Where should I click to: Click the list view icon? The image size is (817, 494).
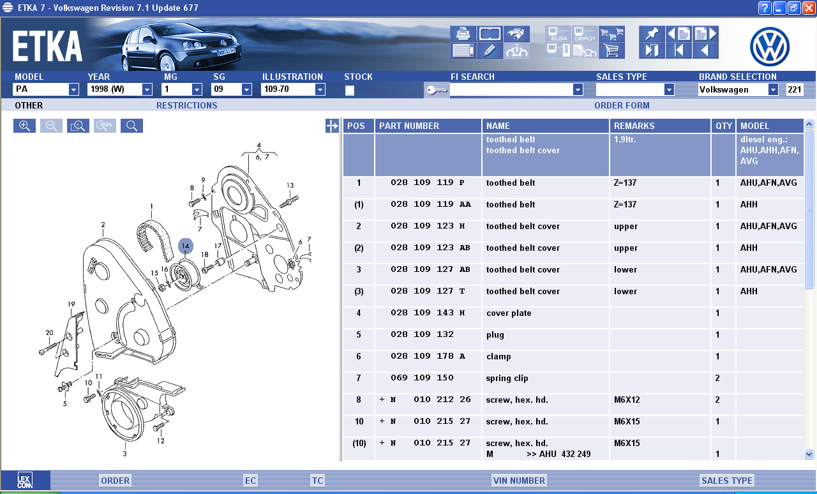point(463,50)
